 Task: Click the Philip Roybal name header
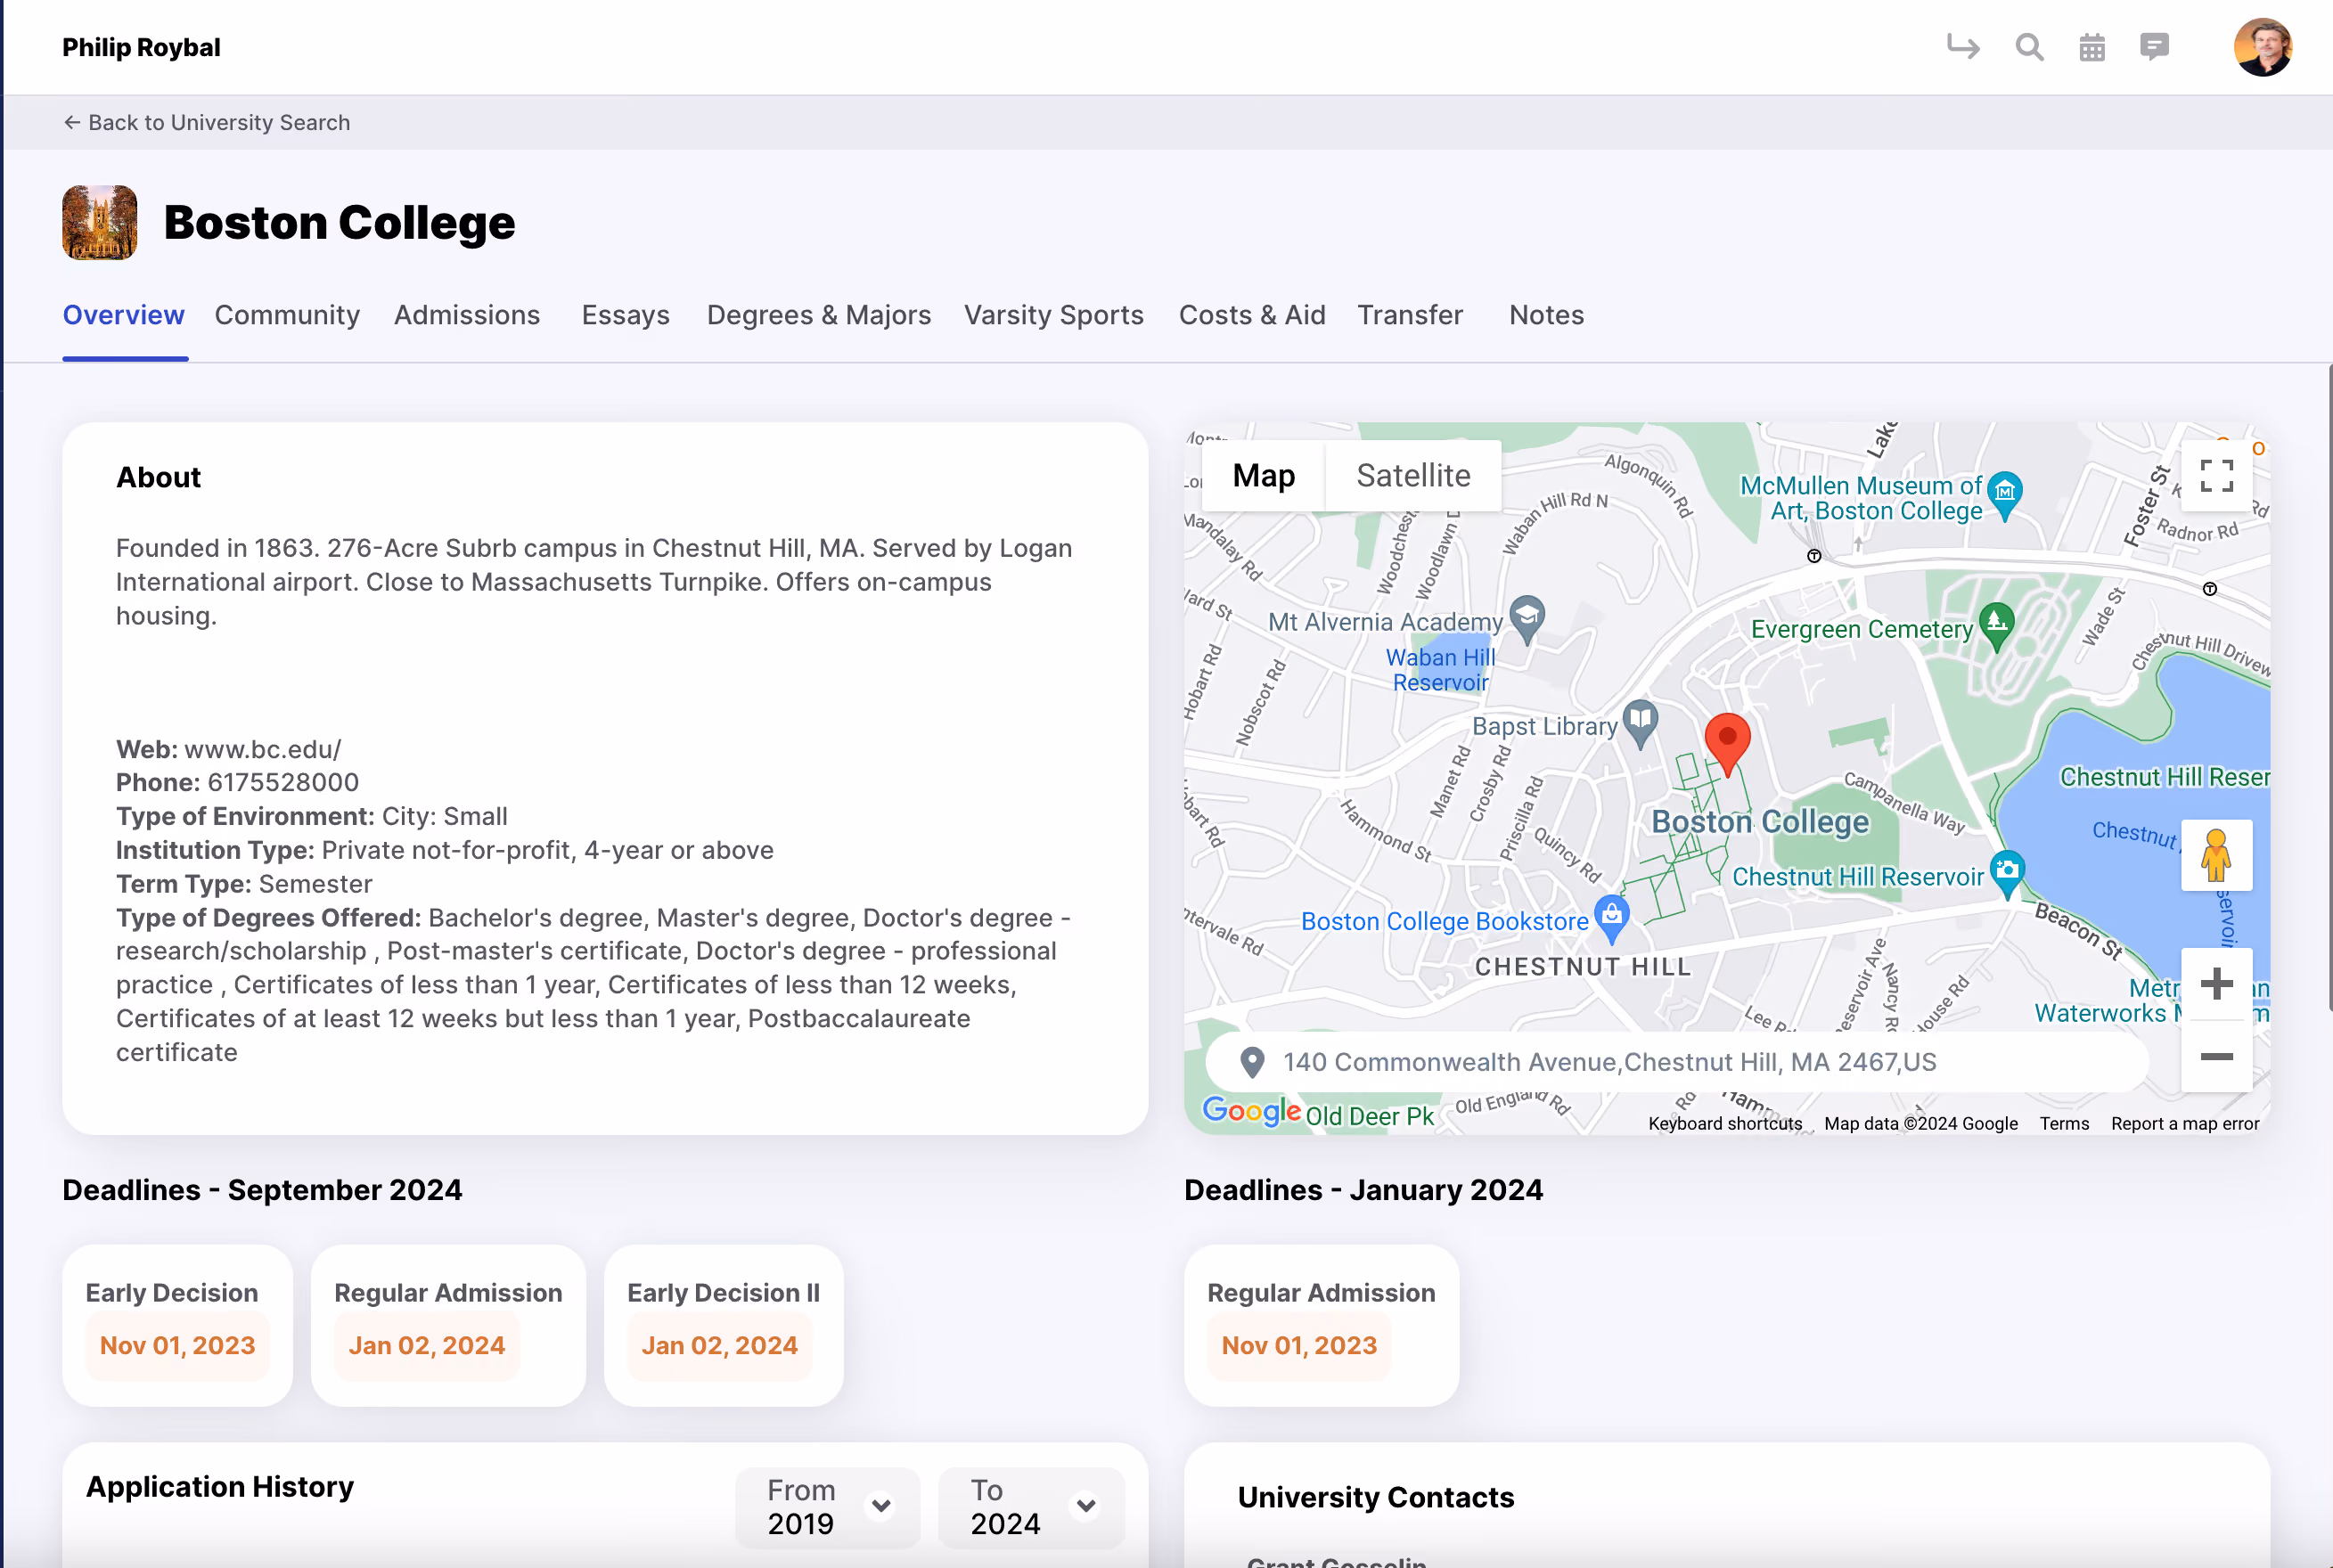tap(141, 47)
